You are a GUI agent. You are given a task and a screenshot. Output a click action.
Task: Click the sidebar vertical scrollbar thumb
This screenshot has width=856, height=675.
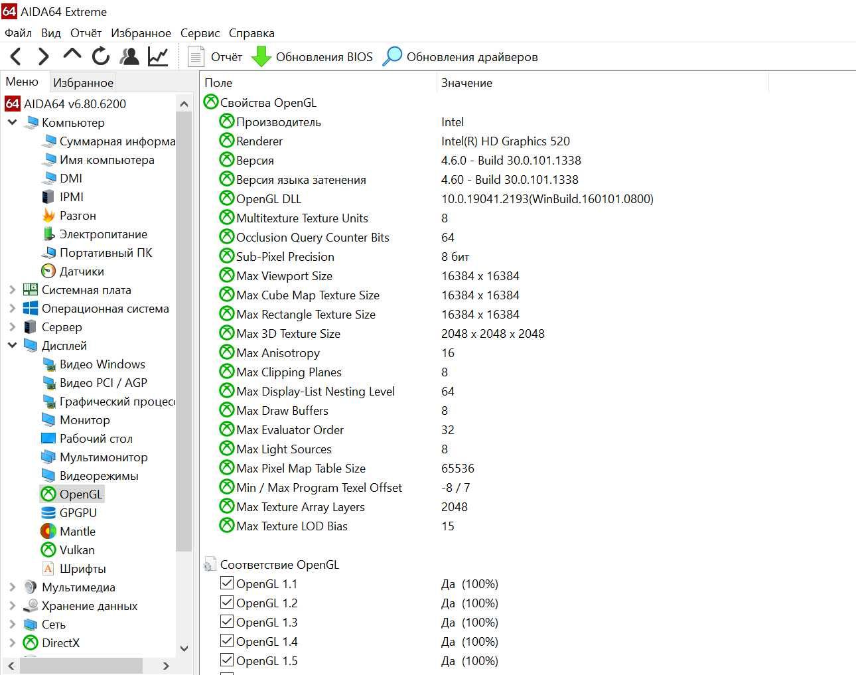[184, 331]
